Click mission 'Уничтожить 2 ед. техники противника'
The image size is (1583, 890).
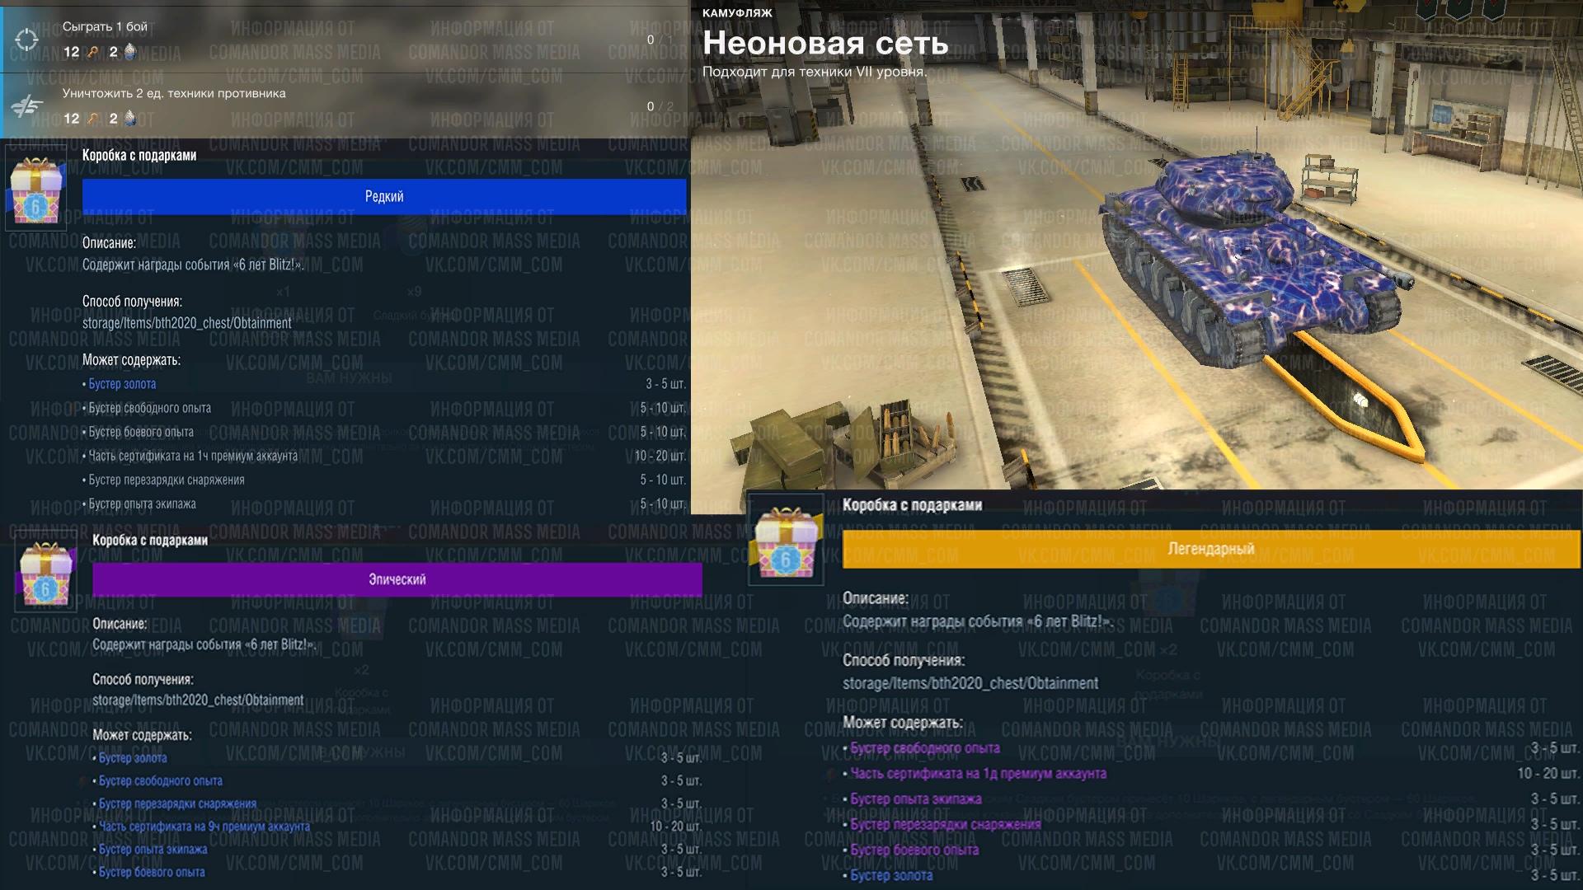pyautogui.click(x=345, y=106)
